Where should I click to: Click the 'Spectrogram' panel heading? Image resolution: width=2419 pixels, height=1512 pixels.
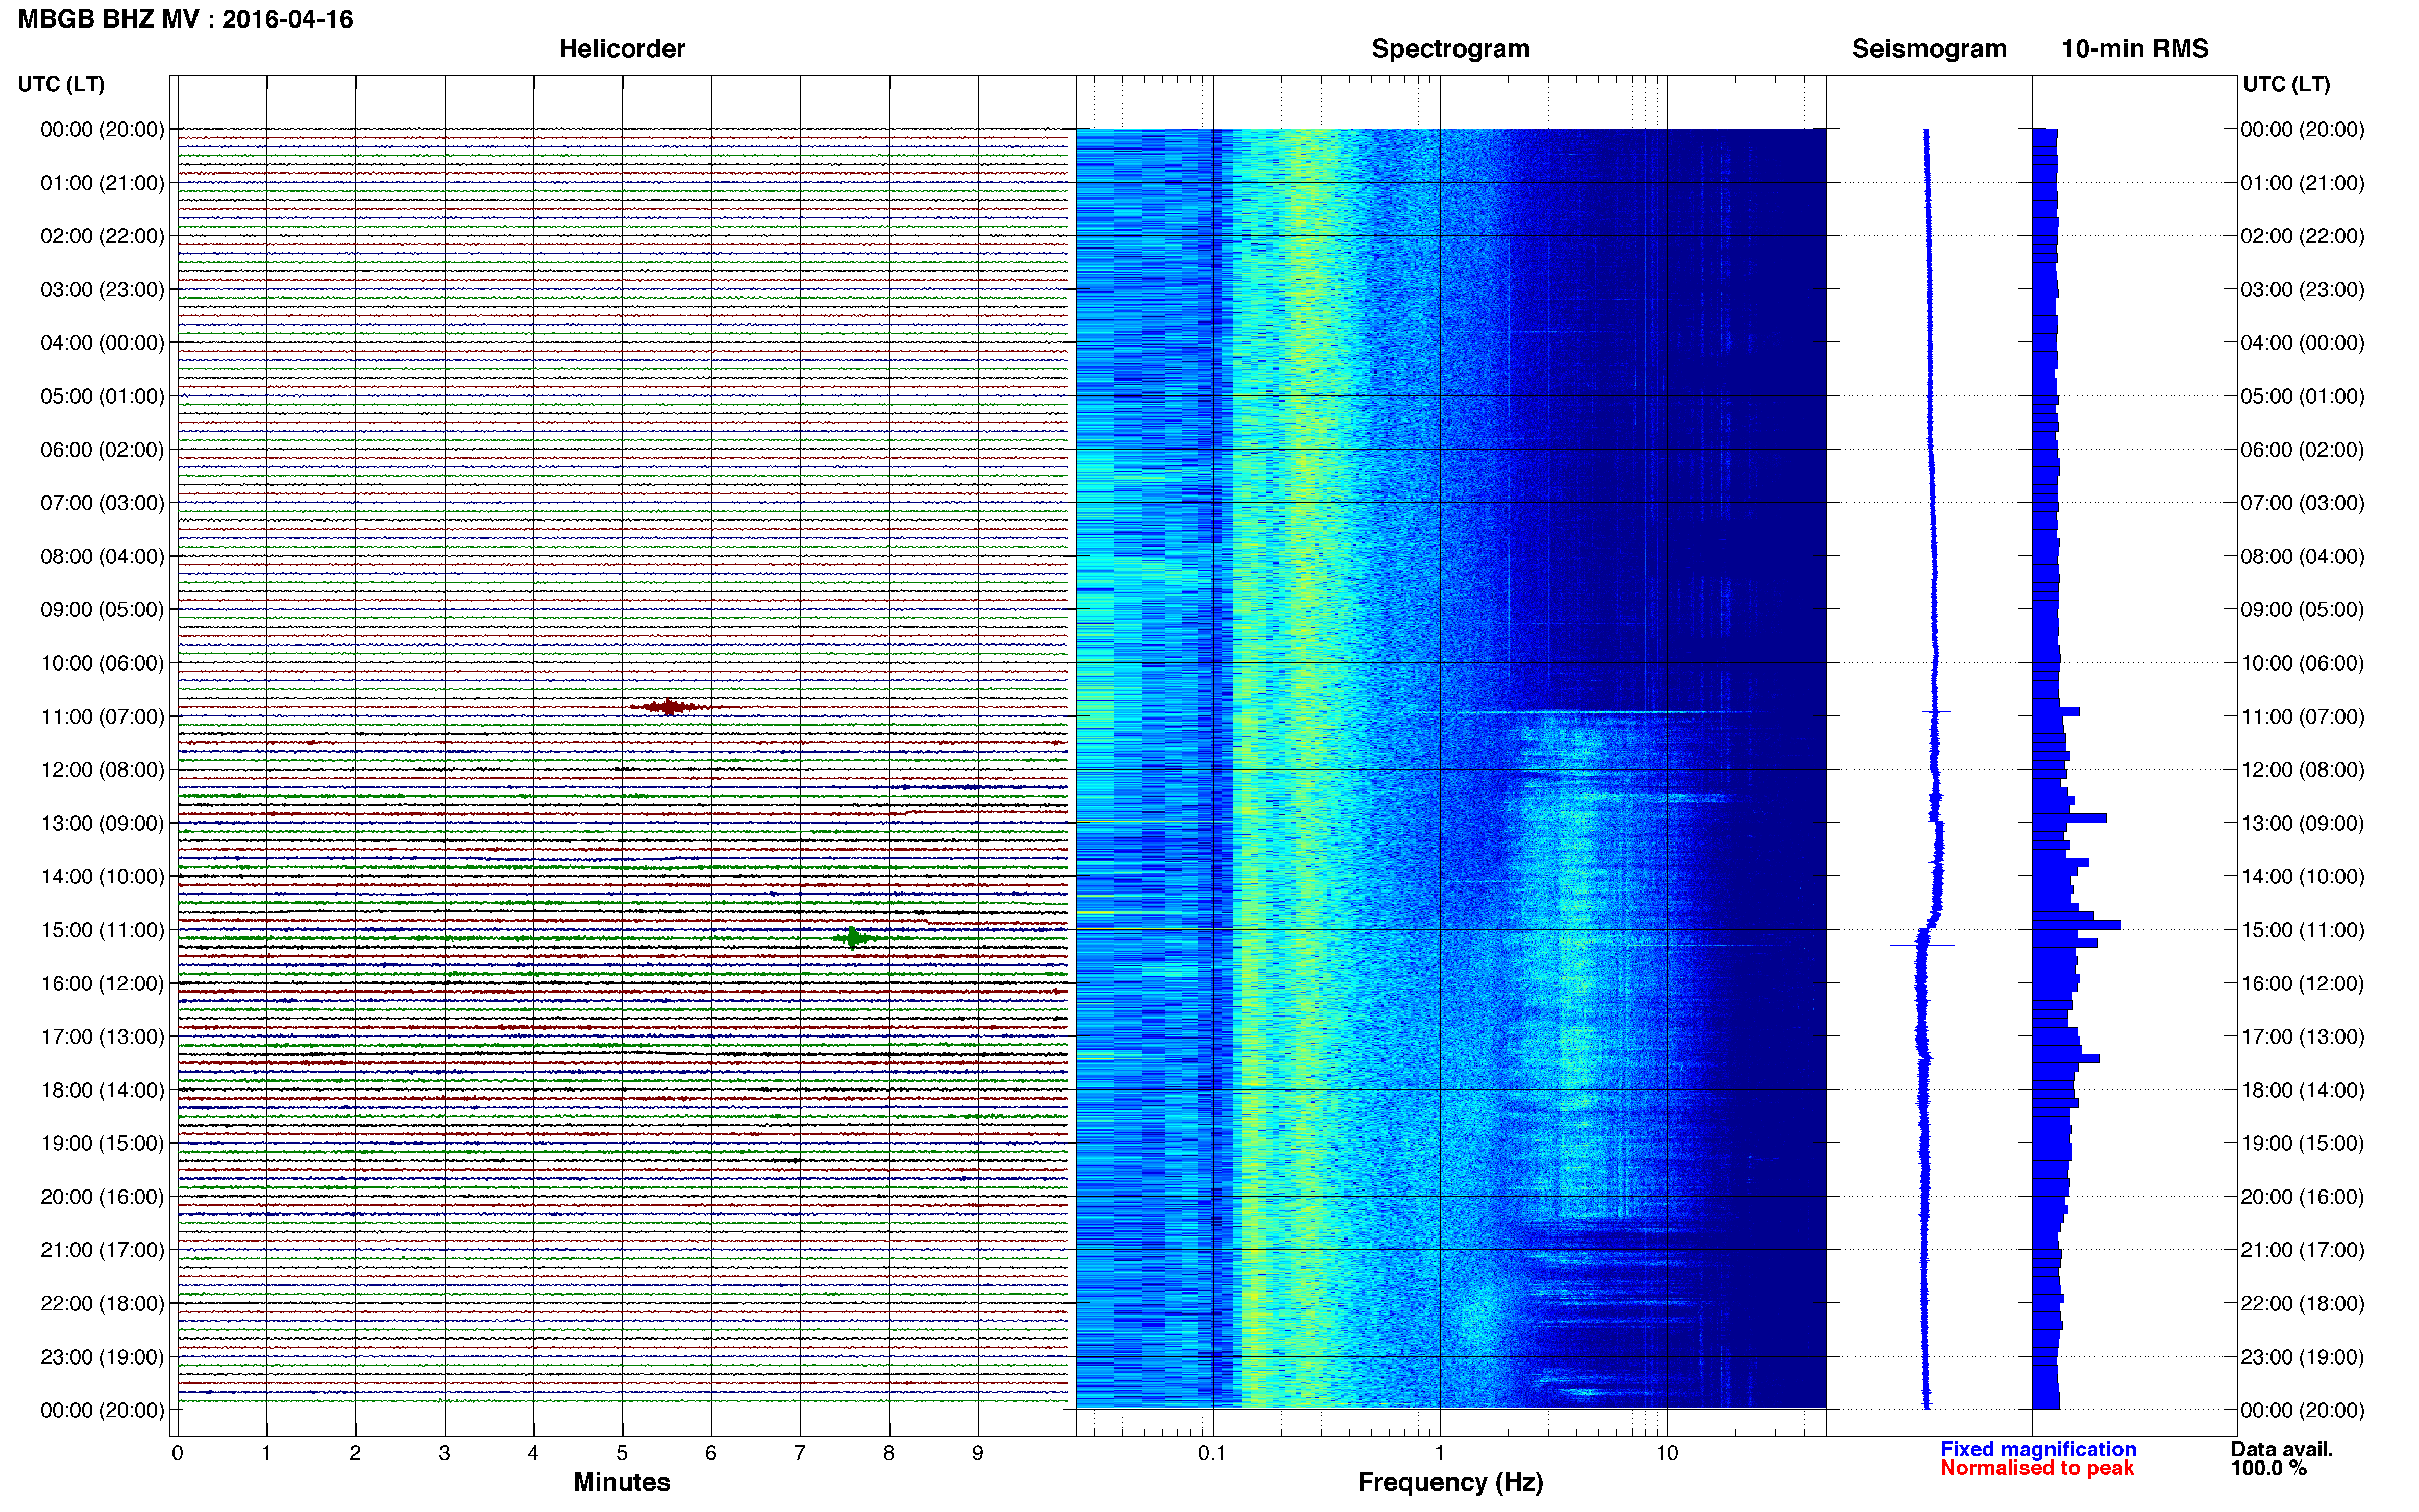coord(1450,49)
